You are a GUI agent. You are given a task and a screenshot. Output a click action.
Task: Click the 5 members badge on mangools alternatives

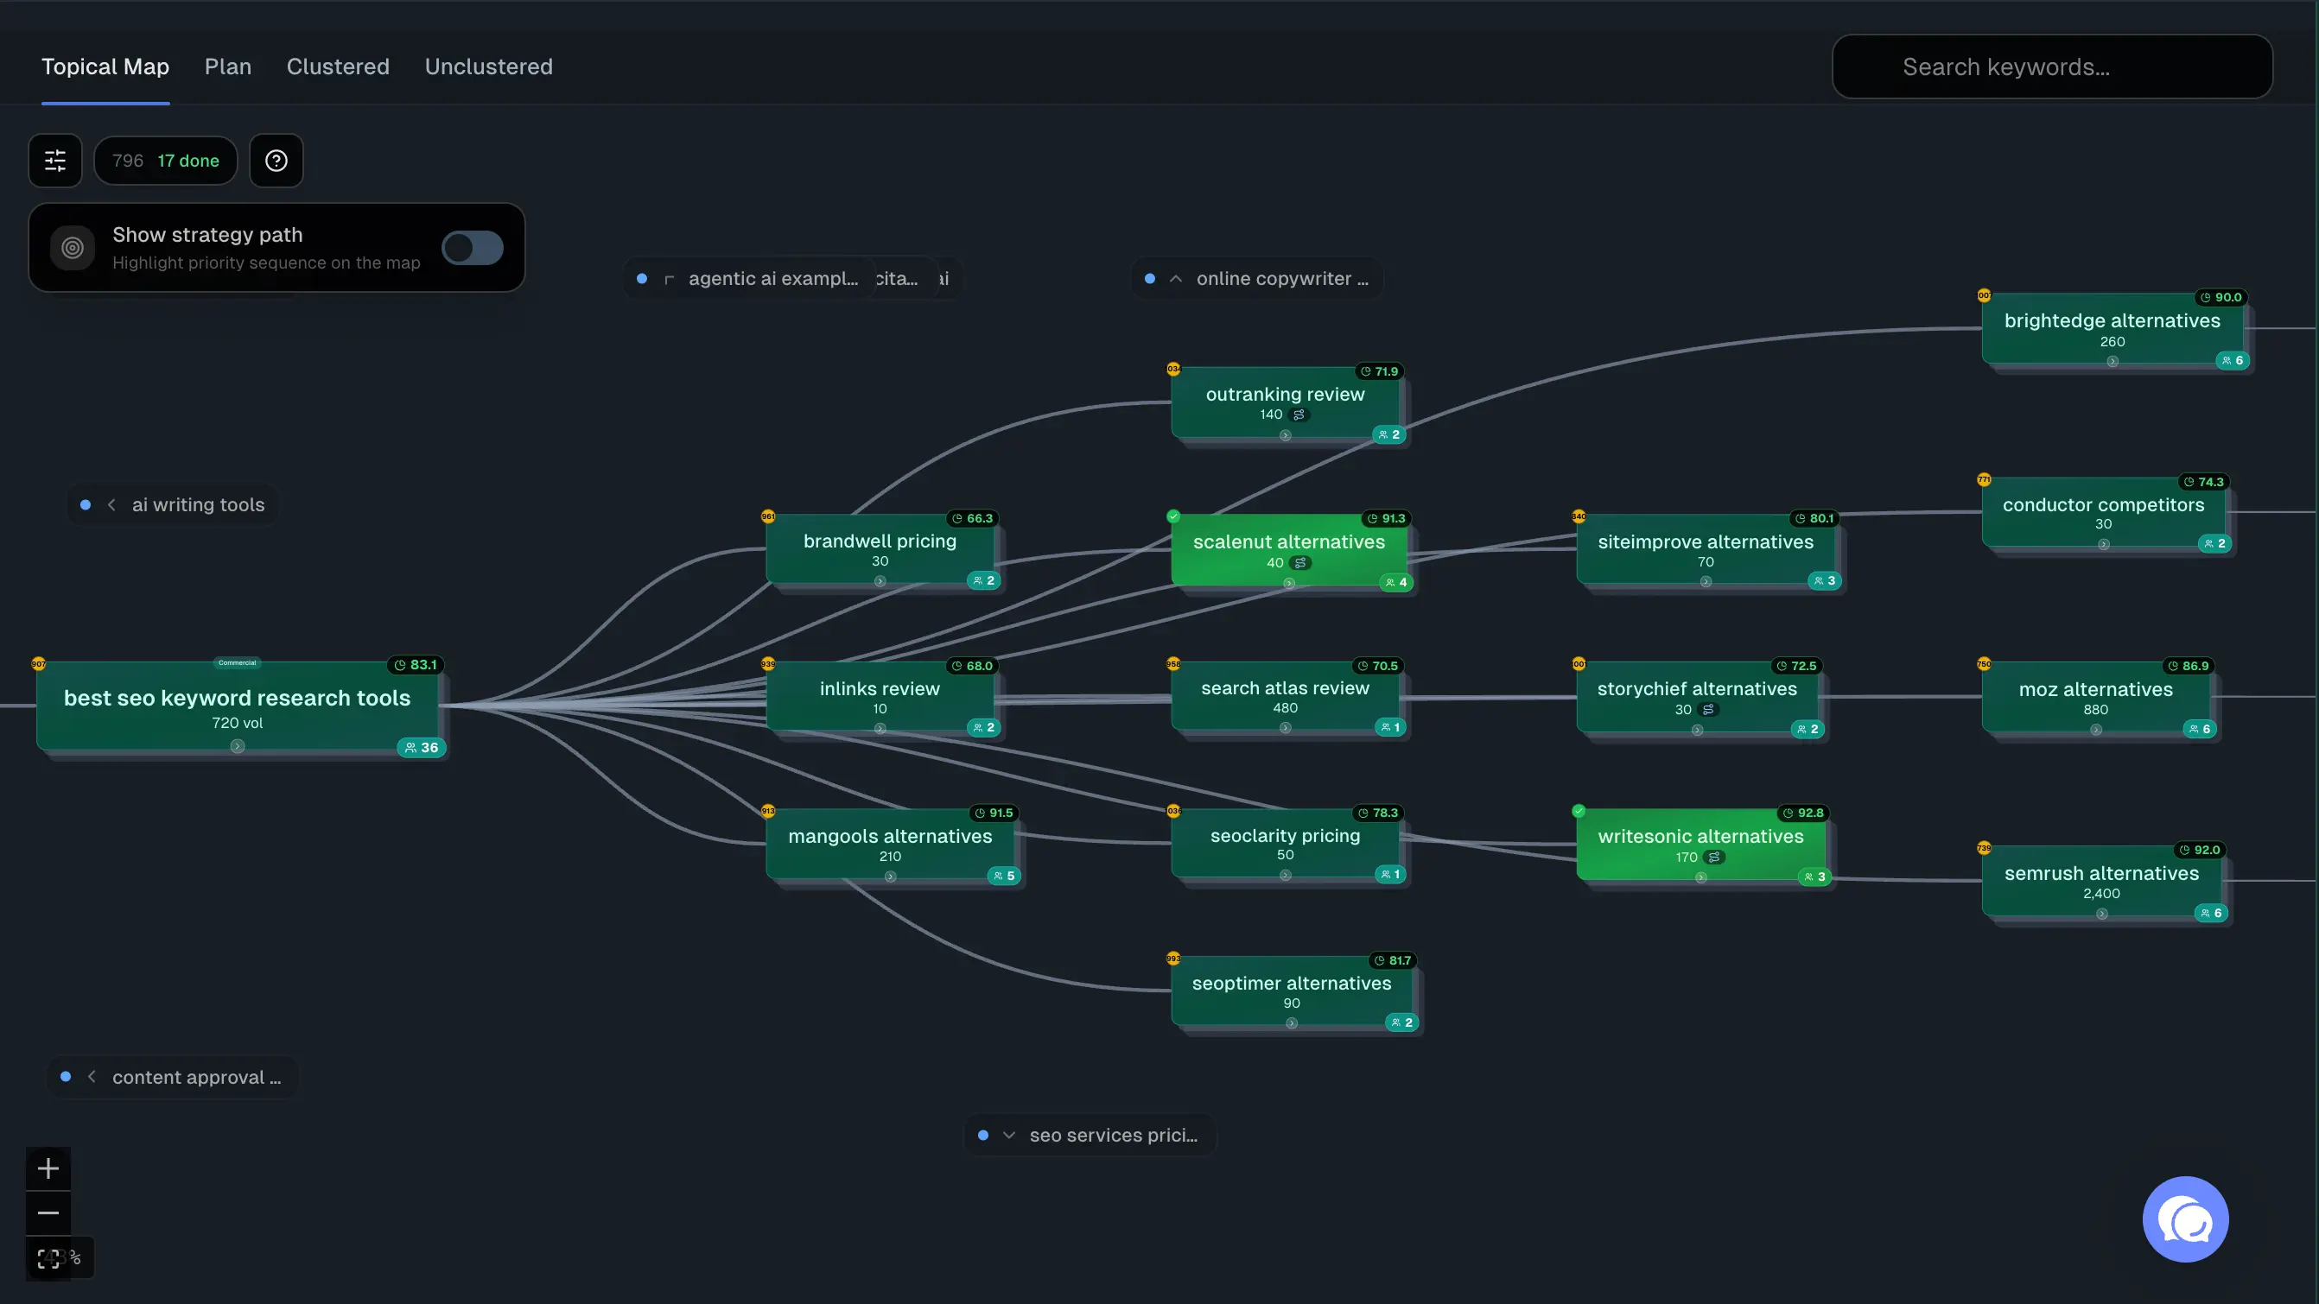click(x=1004, y=876)
